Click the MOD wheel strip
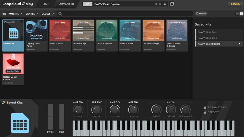Screen dimensions: 244x137 click(x=62, y=117)
